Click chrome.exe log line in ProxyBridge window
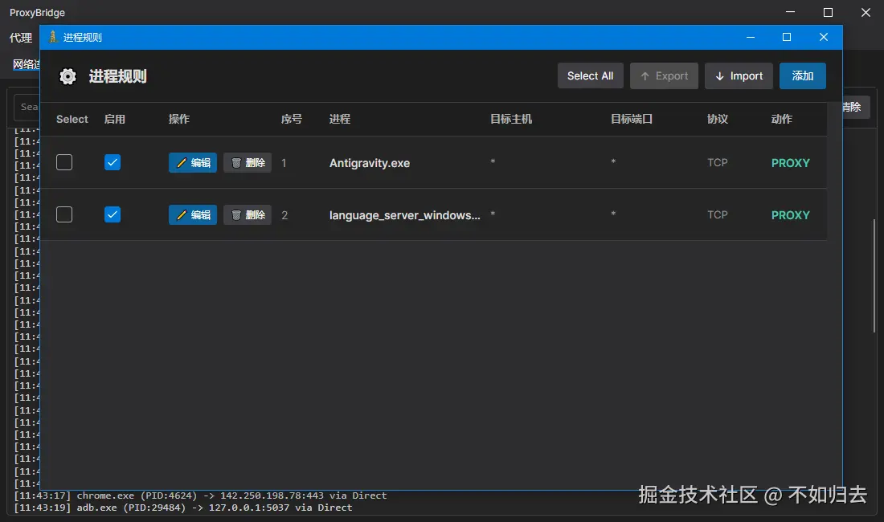 click(x=200, y=495)
